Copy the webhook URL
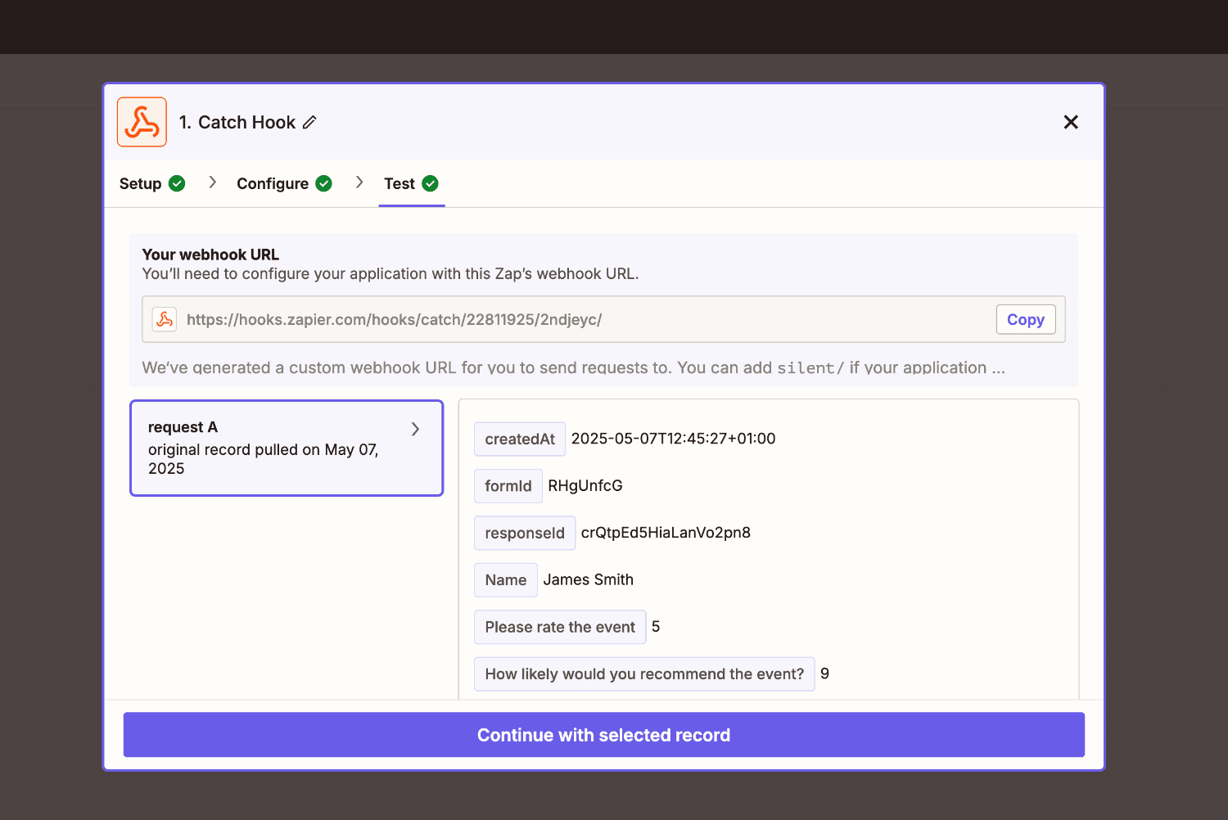 (1025, 319)
